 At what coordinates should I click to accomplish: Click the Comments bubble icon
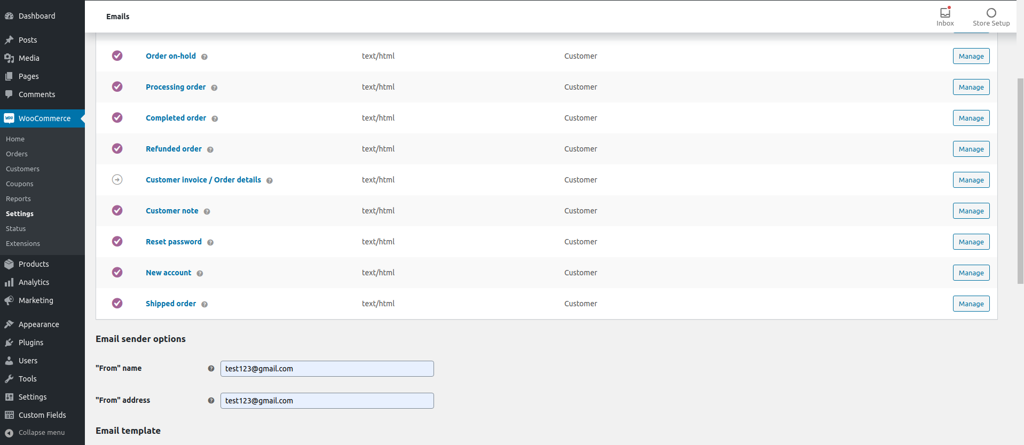point(9,94)
